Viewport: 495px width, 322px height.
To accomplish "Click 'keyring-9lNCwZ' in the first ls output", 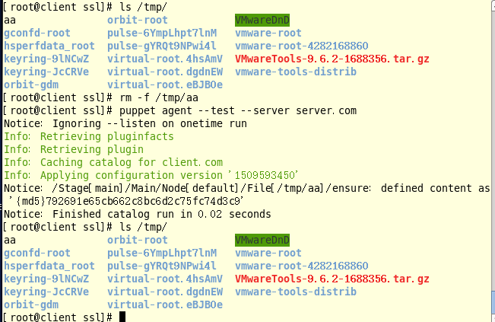I will (x=46, y=59).
